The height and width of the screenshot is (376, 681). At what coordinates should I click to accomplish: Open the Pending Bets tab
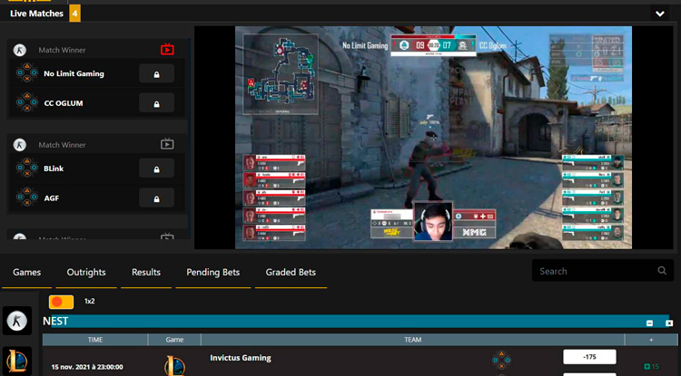point(212,273)
